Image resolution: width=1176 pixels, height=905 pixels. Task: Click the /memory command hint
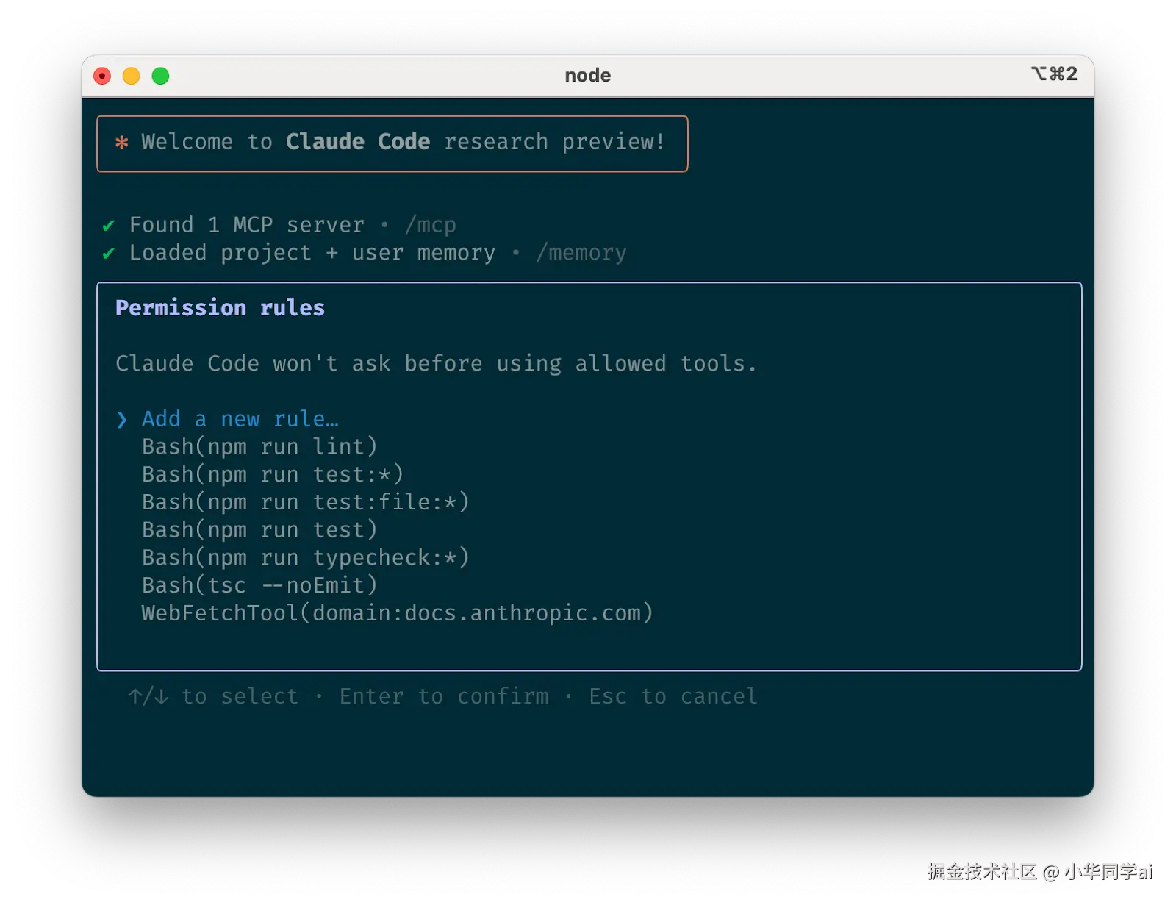581,253
